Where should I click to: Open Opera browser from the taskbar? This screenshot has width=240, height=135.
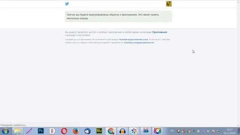coord(64,131)
